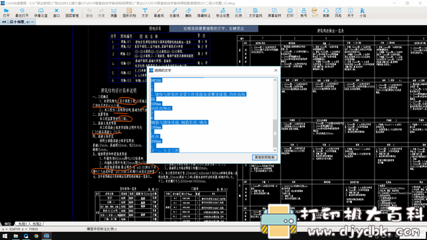427x240 pixels.
Task: Click the '柱内' line in the dialog
Action: (x=155, y=136)
